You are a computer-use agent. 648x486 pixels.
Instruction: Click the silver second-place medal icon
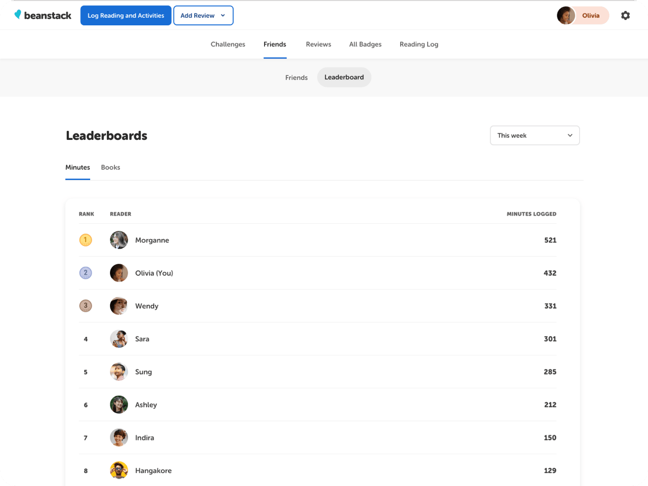pyautogui.click(x=86, y=273)
